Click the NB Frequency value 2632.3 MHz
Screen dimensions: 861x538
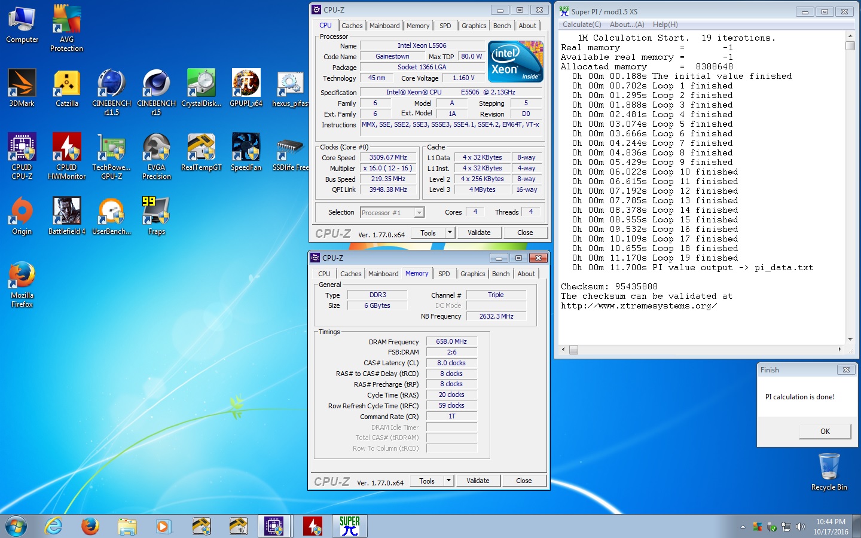pos(496,316)
